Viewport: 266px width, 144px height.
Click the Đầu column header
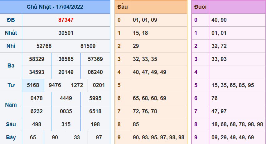point(123,7)
